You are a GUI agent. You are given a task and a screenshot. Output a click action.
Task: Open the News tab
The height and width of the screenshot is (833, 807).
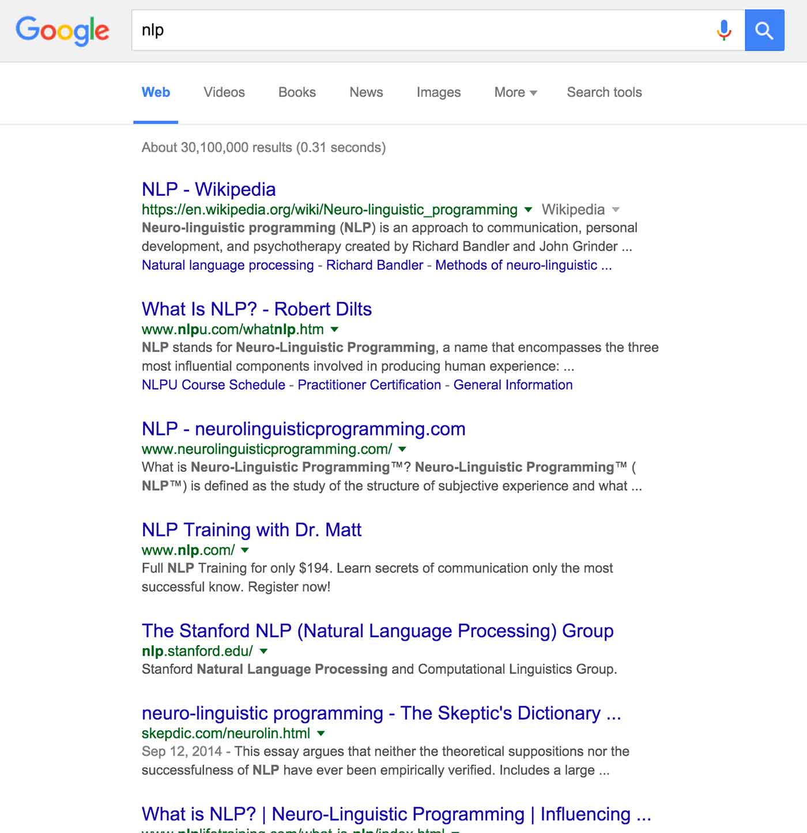point(366,92)
